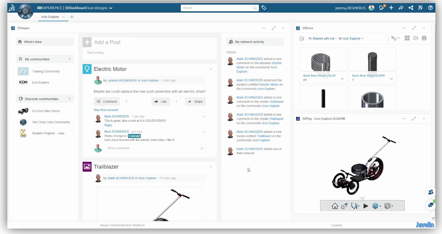Viewport: 442px width, 234px height.
Task: Open the people contacts floating icon
Action: 431,192
